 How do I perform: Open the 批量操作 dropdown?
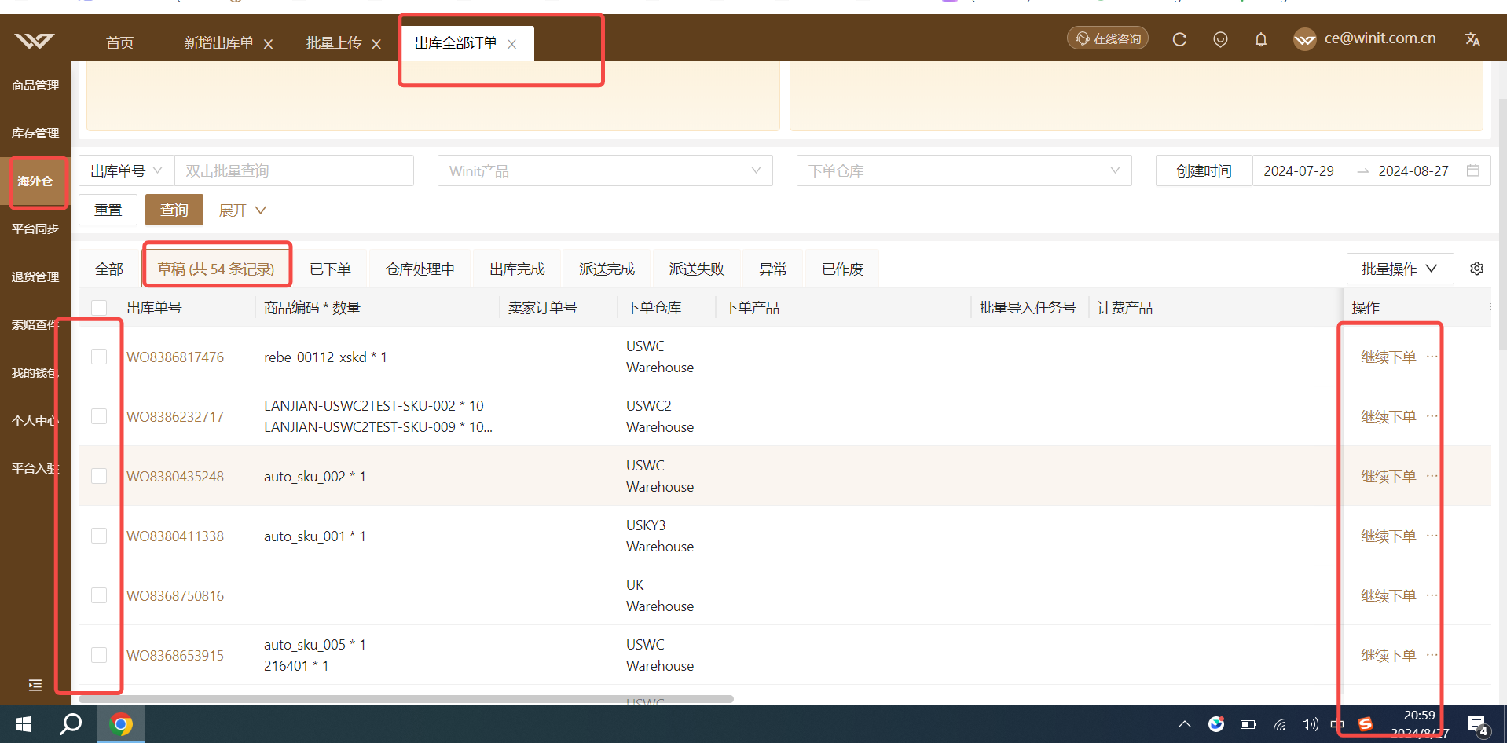click(1400, 269)
